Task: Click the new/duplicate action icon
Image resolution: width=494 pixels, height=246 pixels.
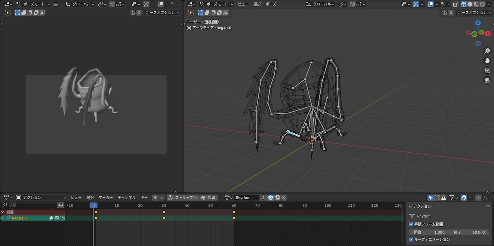Action: [x=277, y=198]
